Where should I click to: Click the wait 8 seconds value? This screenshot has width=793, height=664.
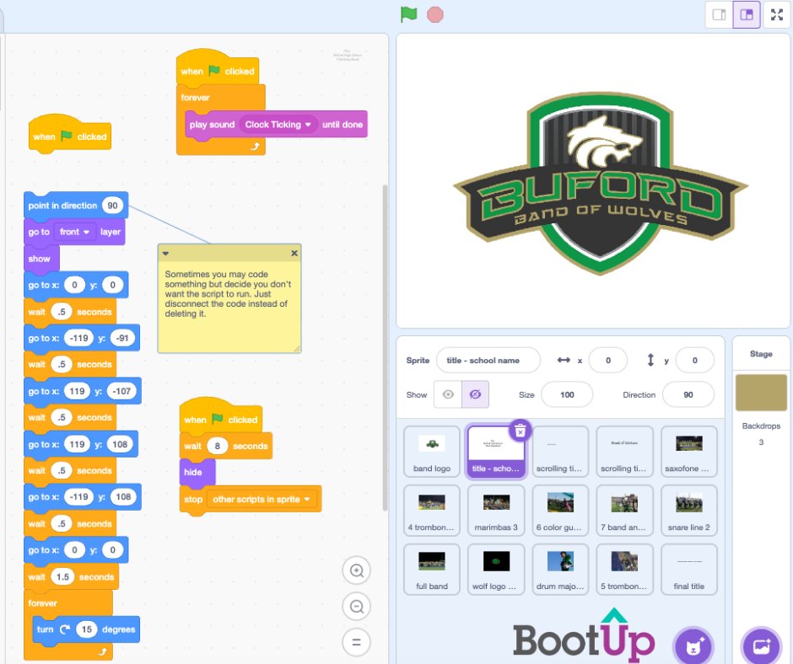(x=218, y=447)
